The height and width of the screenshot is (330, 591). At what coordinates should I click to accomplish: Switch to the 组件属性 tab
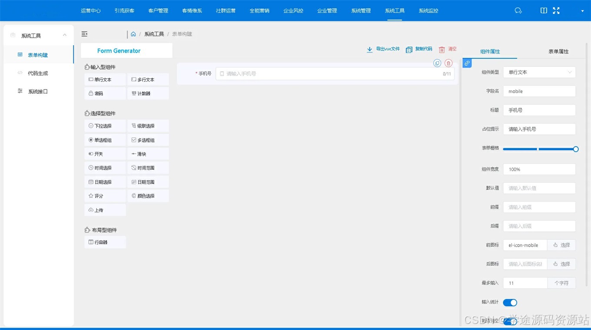pyautogui.click(x=490, y=52)
